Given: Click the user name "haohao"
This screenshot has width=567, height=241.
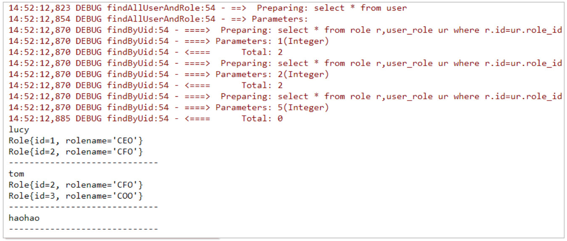Looking at the screenshot, I should pos(24,218).
